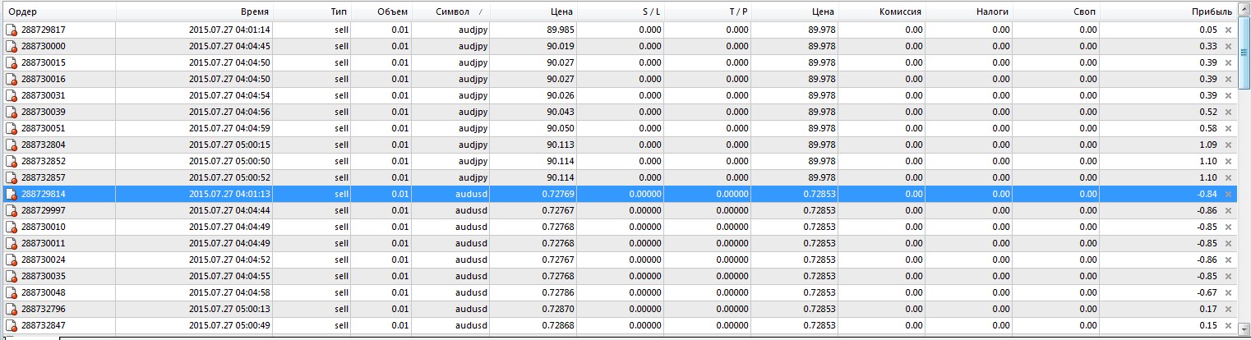Image resolution: width=1251 pixels, height=340 pixels.
Task: Click the open price 89.985
Action: (560, 30)
